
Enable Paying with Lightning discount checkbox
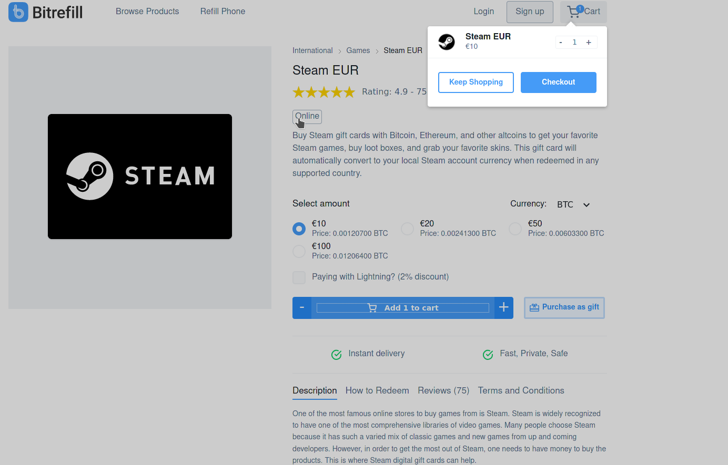(299, 277)
